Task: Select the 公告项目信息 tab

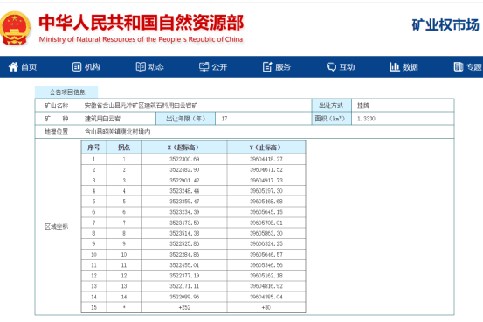Action: 66,92
